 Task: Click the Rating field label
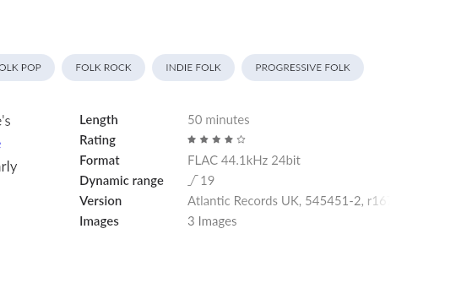(97, 140)
